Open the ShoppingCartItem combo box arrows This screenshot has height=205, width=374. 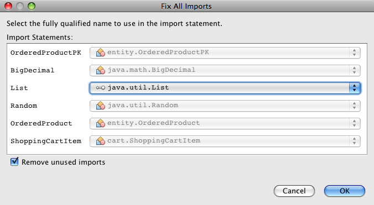tap(355, 141)
